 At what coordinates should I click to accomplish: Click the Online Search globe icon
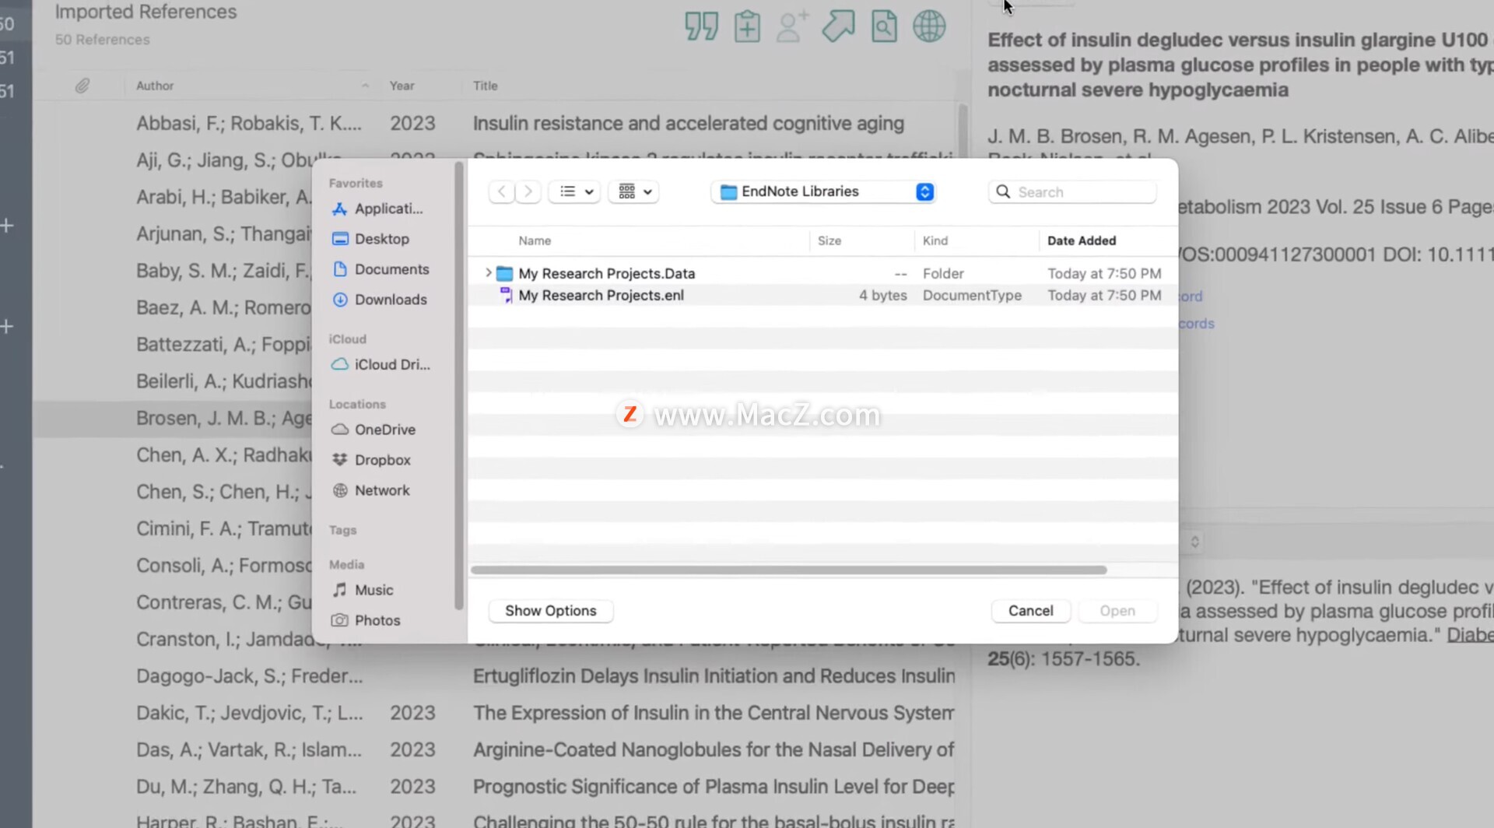(x=929, y=26)
